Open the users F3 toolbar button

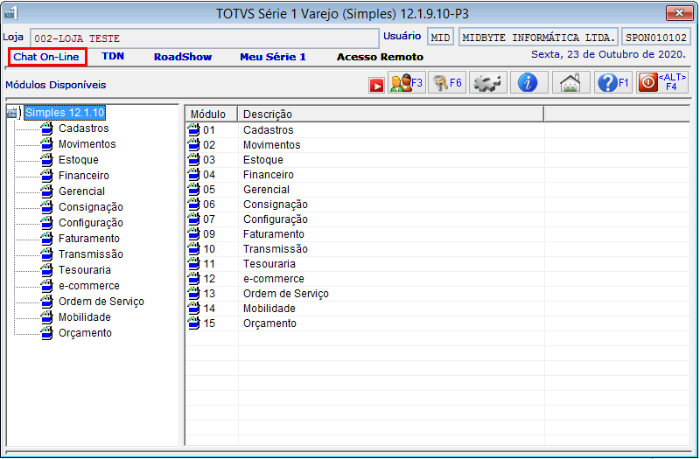coord(406,82)
